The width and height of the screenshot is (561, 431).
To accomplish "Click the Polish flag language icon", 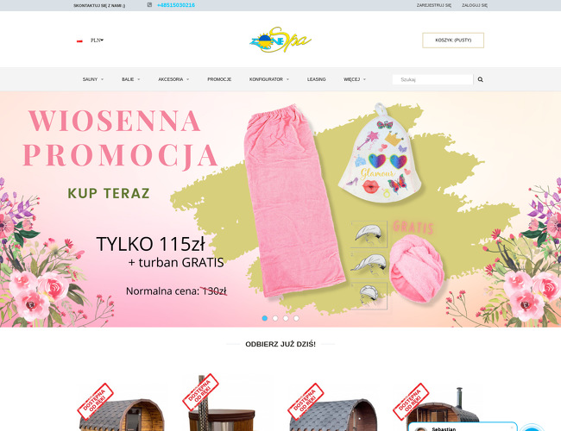I will click(79, 41).
